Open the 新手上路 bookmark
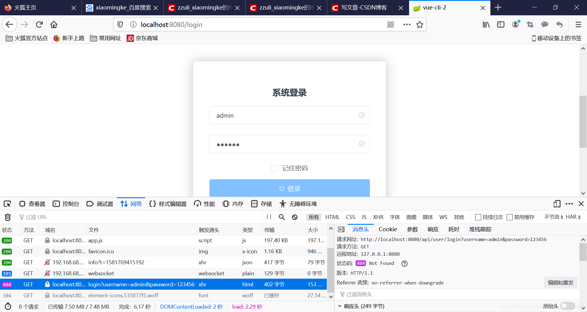The height and width of the screenshot is (312, 587). [69, 38]
